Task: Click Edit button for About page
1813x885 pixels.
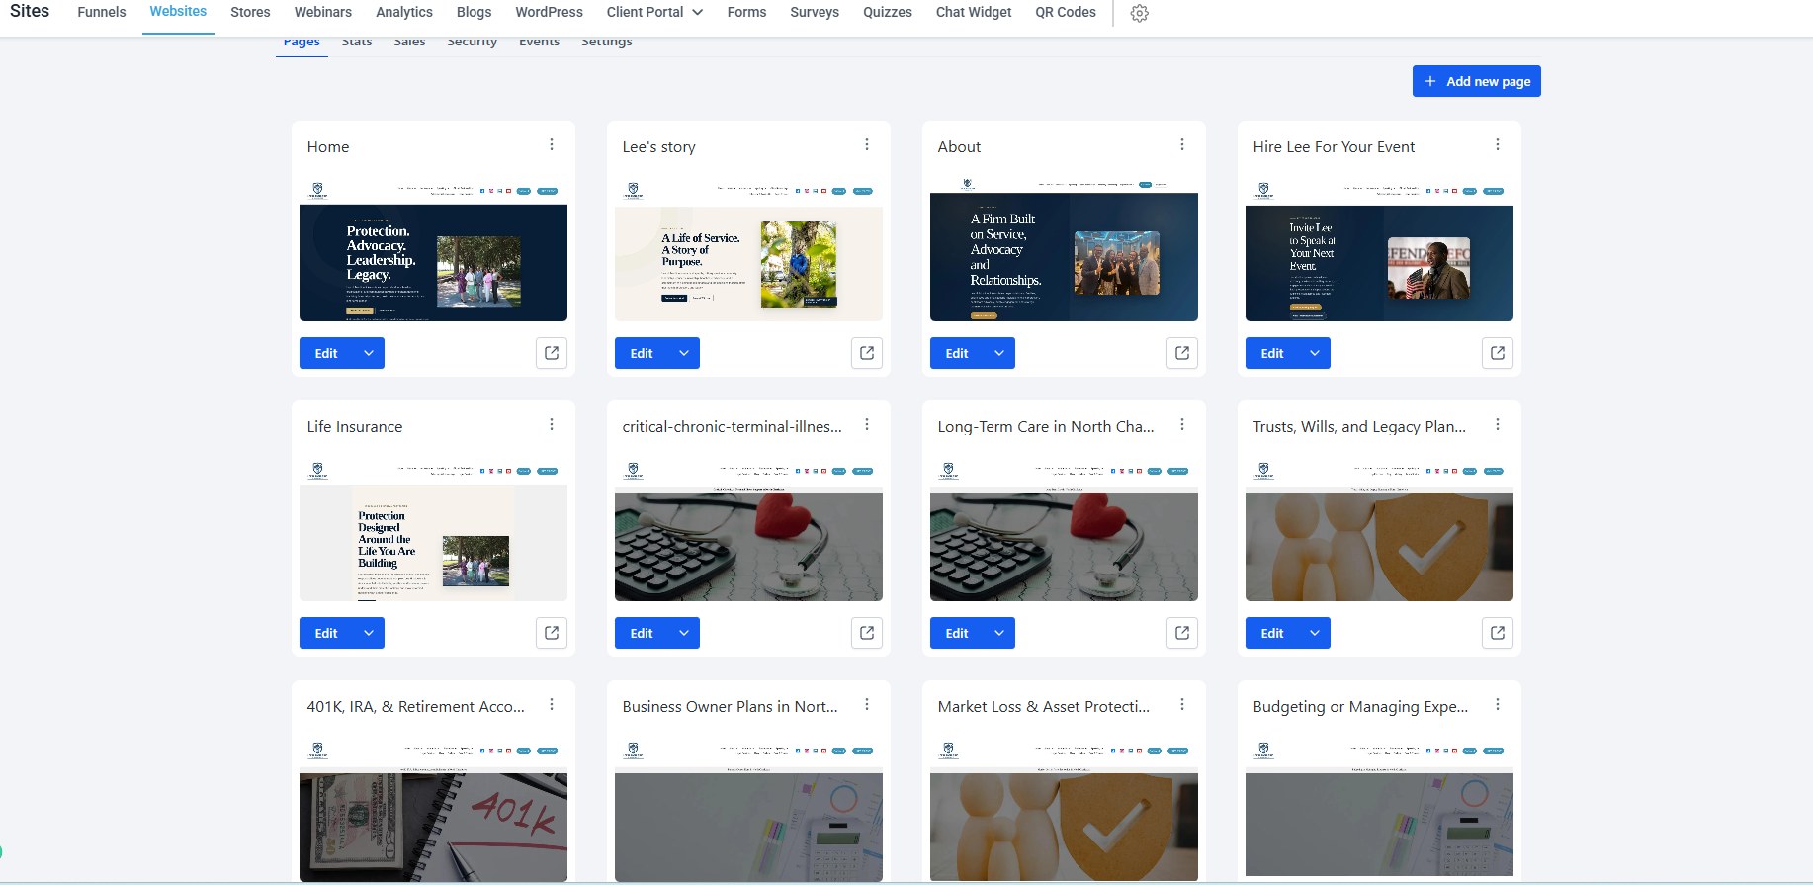Action: (957, 353)
